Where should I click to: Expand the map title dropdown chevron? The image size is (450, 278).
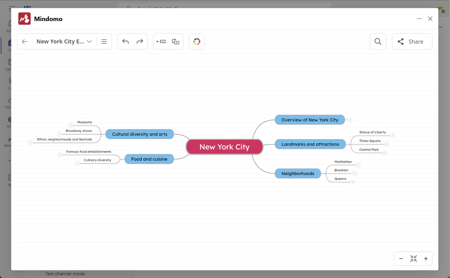(89, 42)
